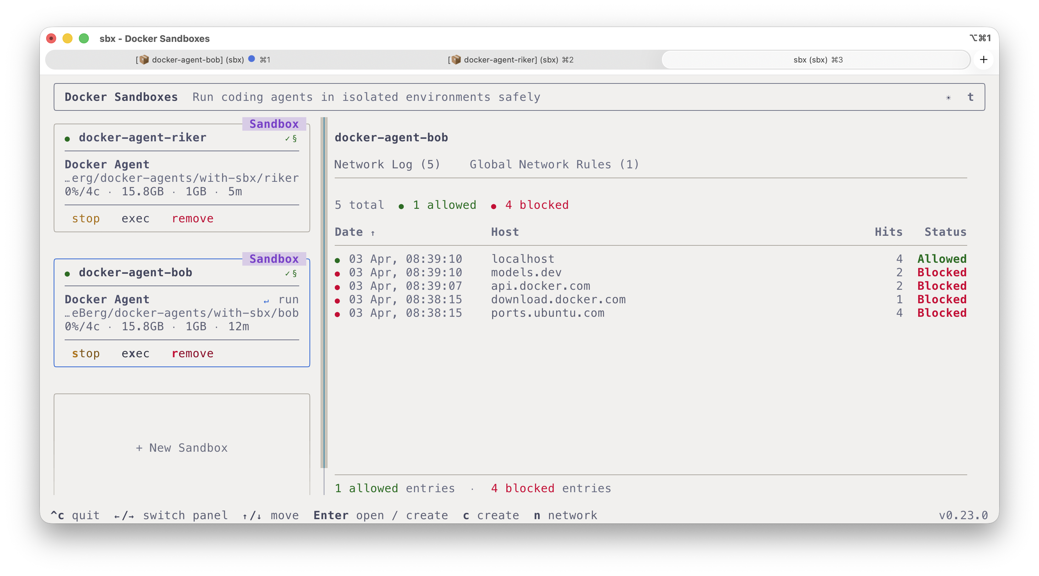
Task: Click status check icon on docker-agent-riker card
Action: [x=287, y=138]
